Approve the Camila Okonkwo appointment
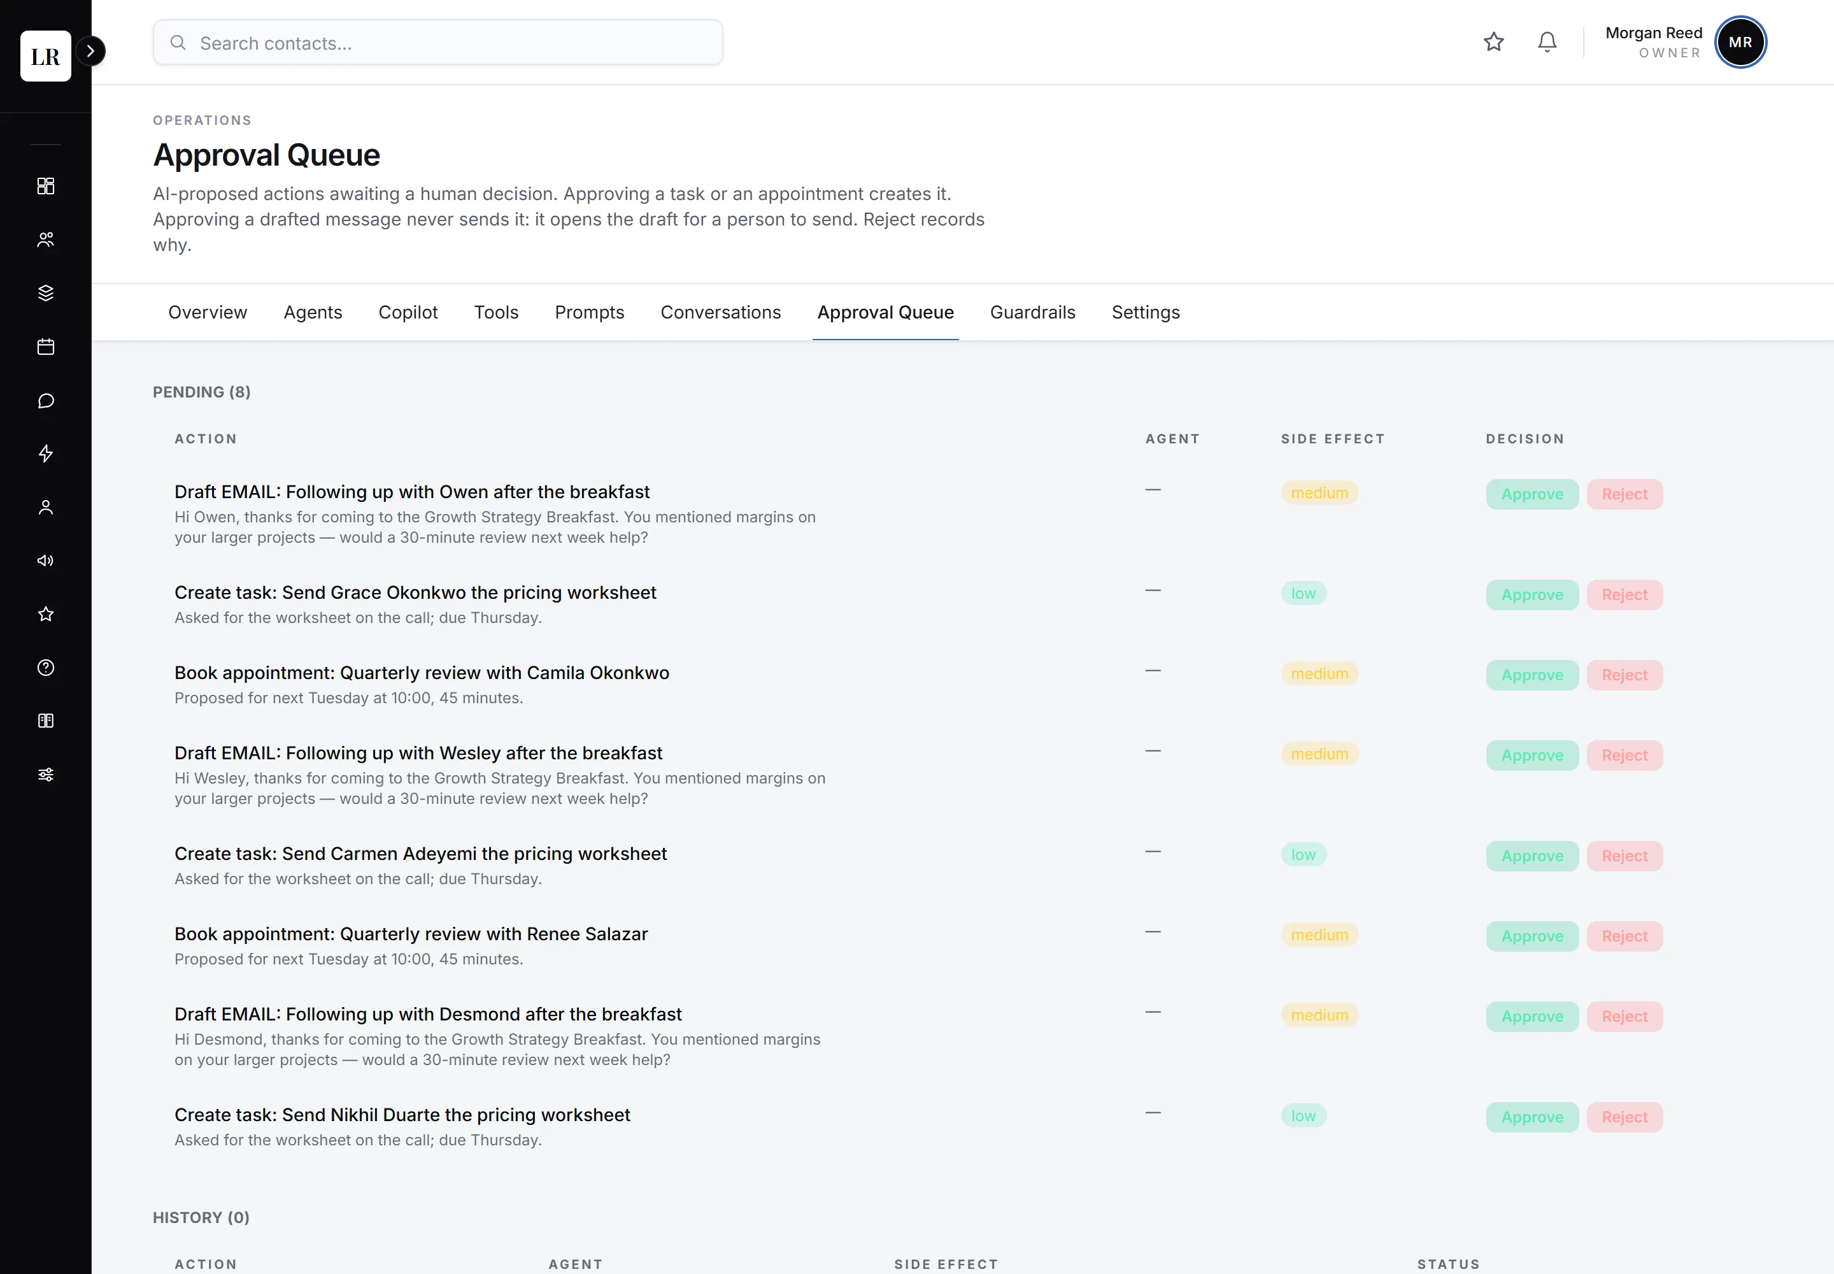 pos(1532,675)
